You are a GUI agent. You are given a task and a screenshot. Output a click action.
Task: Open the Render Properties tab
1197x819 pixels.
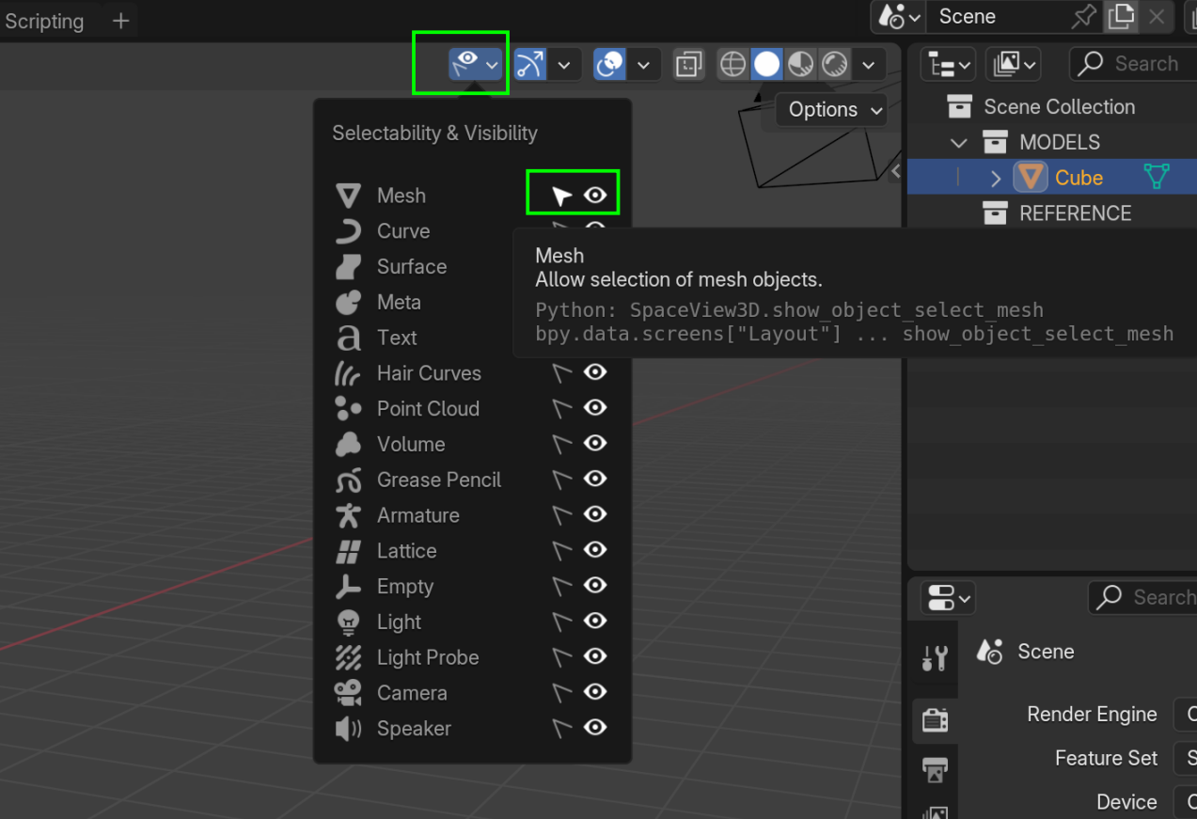934,719
